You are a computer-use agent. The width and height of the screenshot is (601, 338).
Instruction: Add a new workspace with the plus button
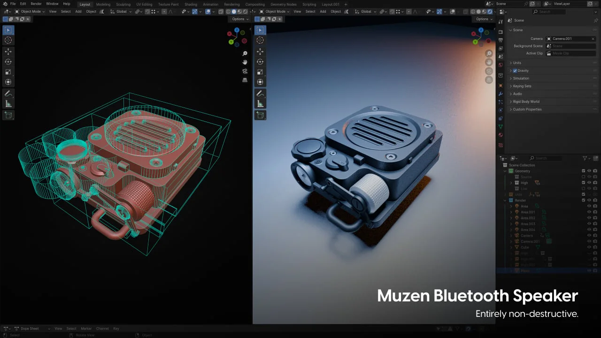coord(345,4)
